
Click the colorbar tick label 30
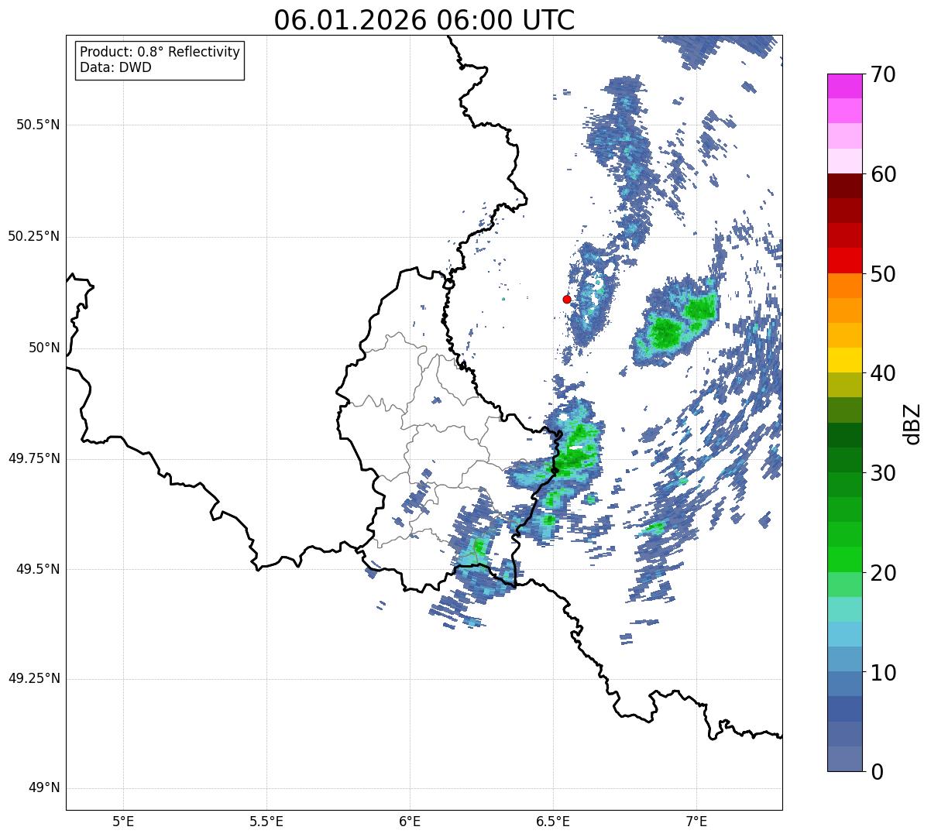[x=883, y=473]
